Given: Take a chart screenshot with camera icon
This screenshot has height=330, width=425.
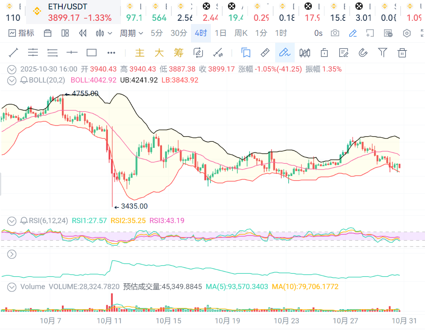Looking at the screenshot, I should coord(335,33).
